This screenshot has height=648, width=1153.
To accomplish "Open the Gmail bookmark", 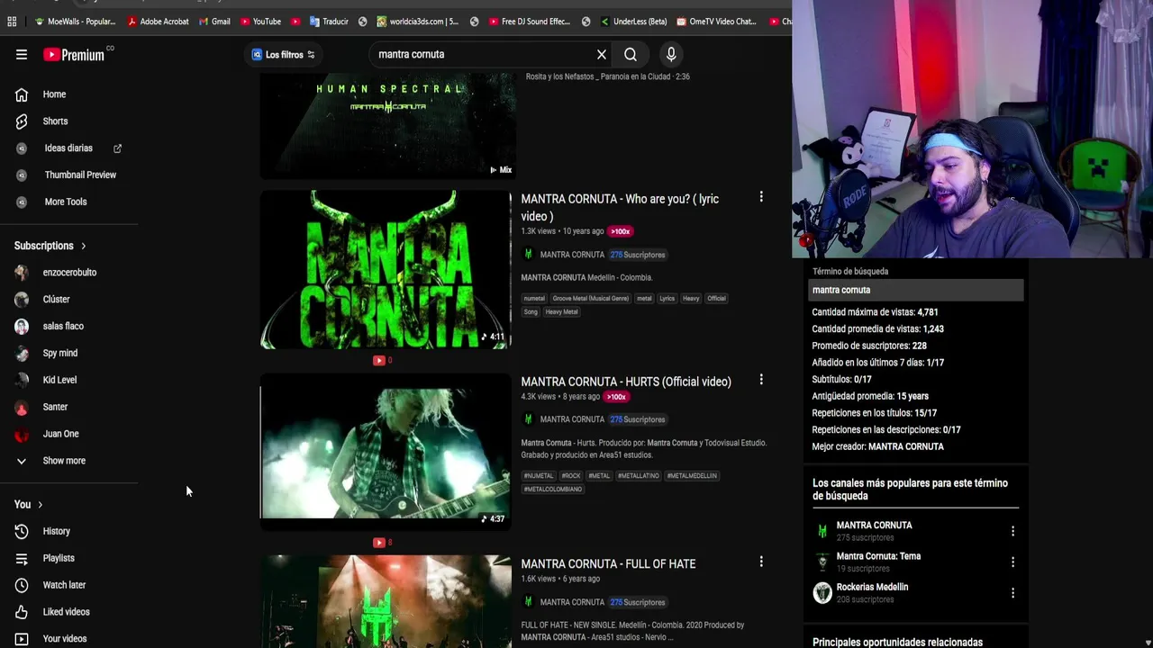I will [214, 21].
